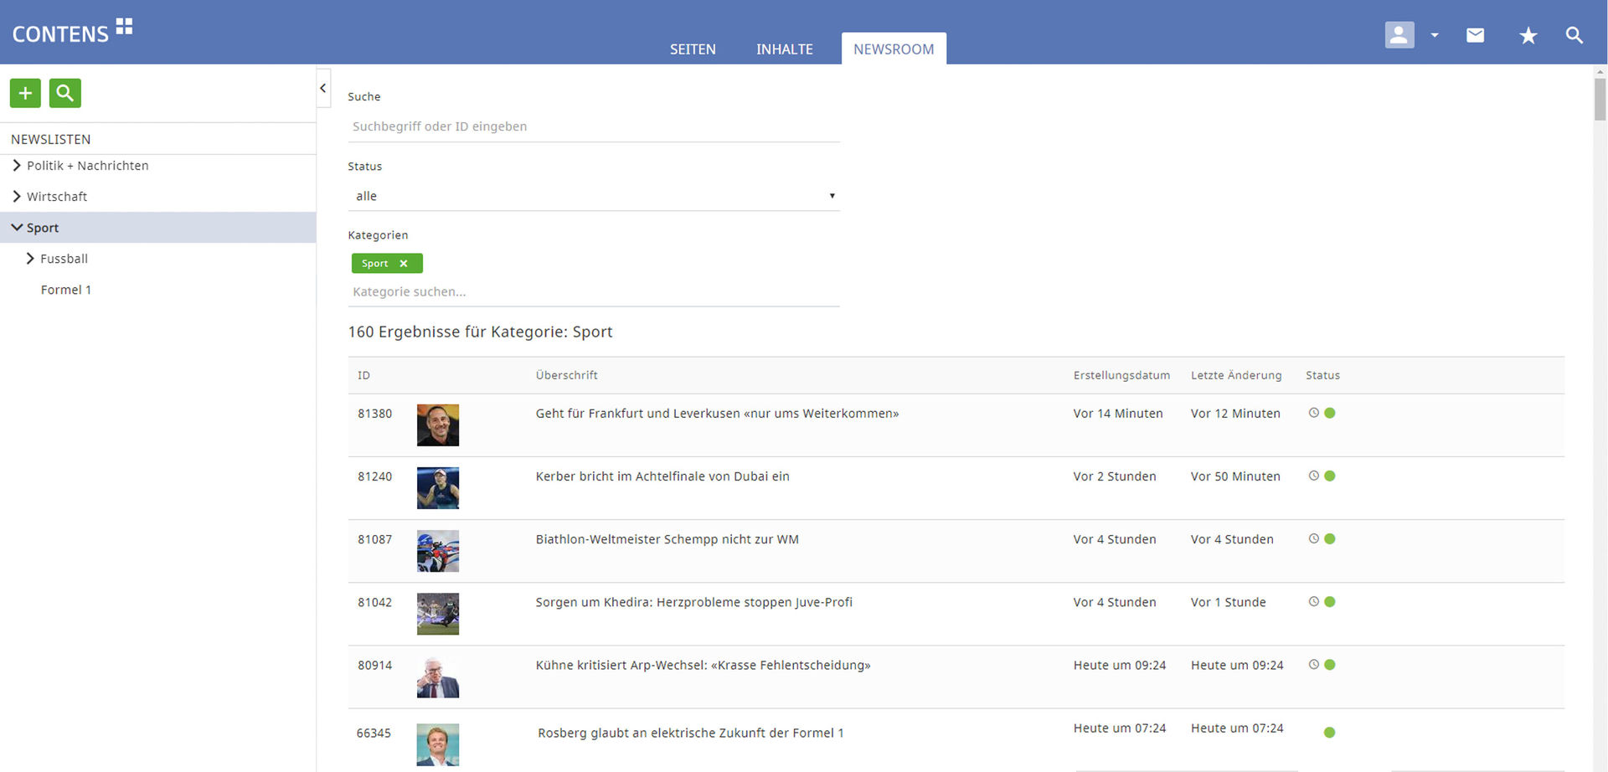The image size is (1608, 772).
Task: Click the Suchbegriff oder ID search field
Action: tap(593, 126)
